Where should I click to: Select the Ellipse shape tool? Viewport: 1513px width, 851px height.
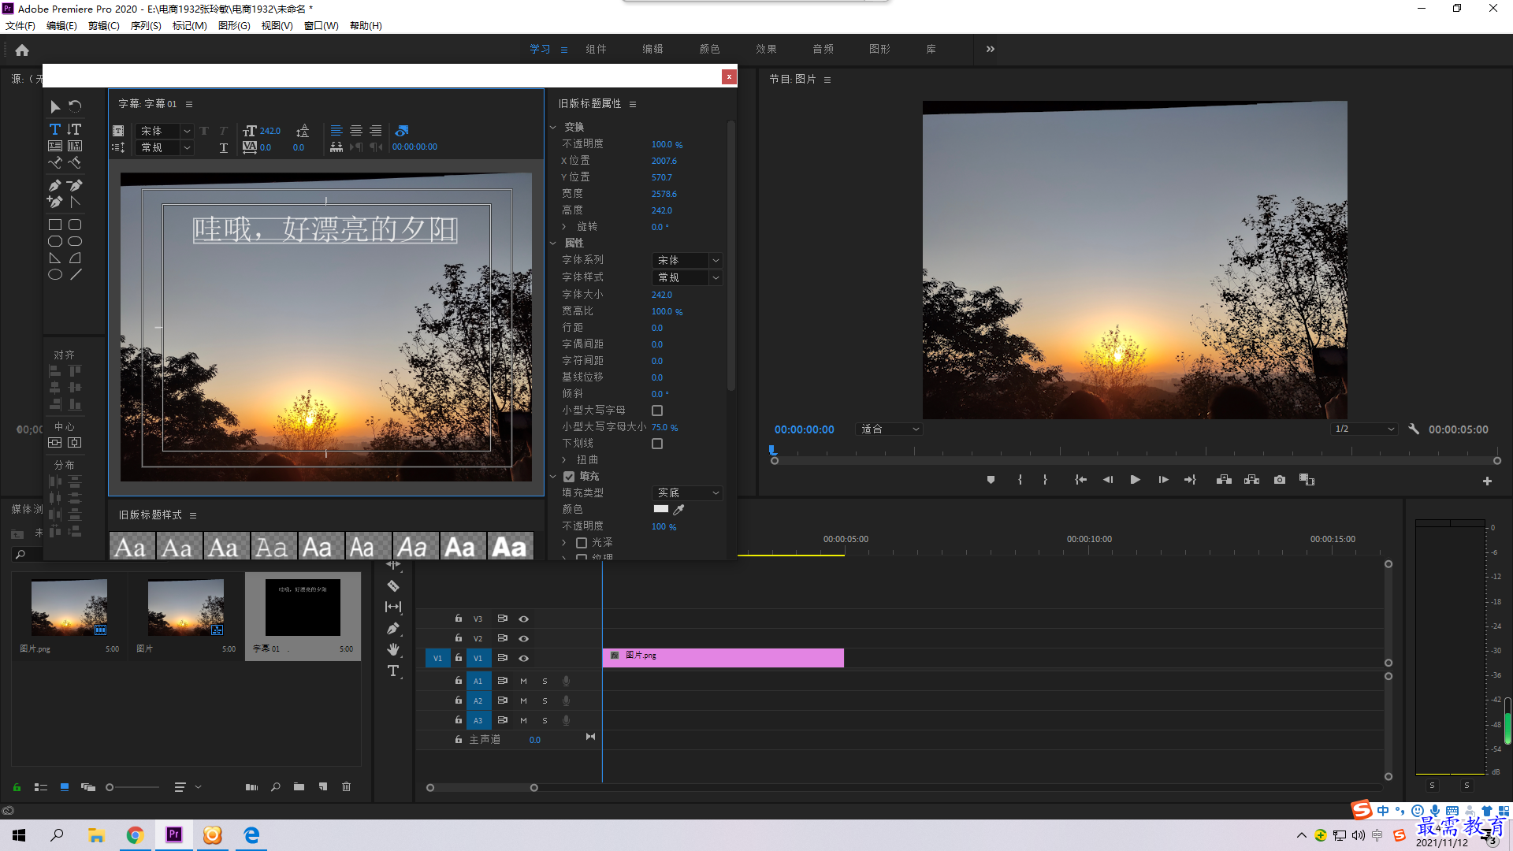click(55, 275)
